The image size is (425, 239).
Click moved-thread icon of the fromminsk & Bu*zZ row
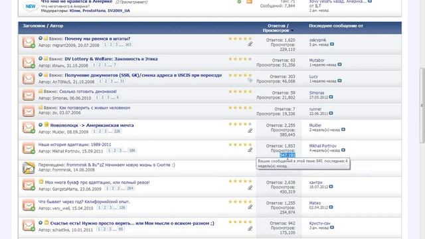pyautogui.click(x=29, y=168)
